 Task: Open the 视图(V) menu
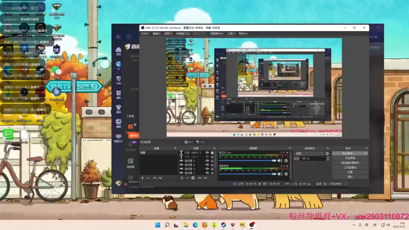168,34
